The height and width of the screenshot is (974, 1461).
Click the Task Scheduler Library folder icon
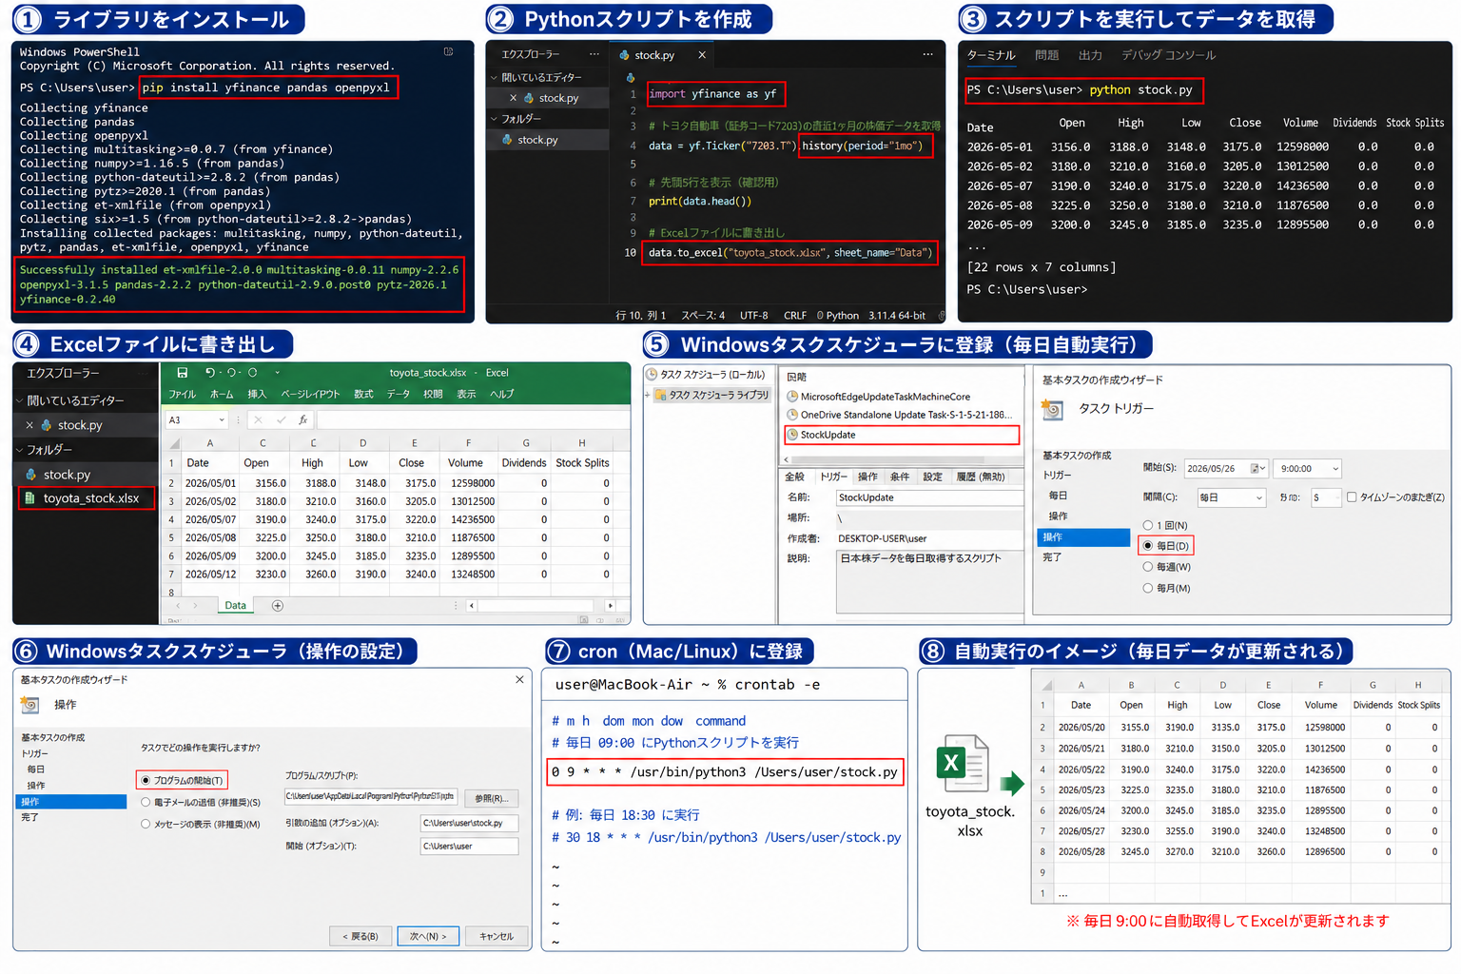point(661,395)
